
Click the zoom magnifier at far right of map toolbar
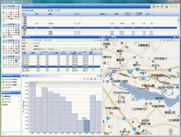[178, 40]
